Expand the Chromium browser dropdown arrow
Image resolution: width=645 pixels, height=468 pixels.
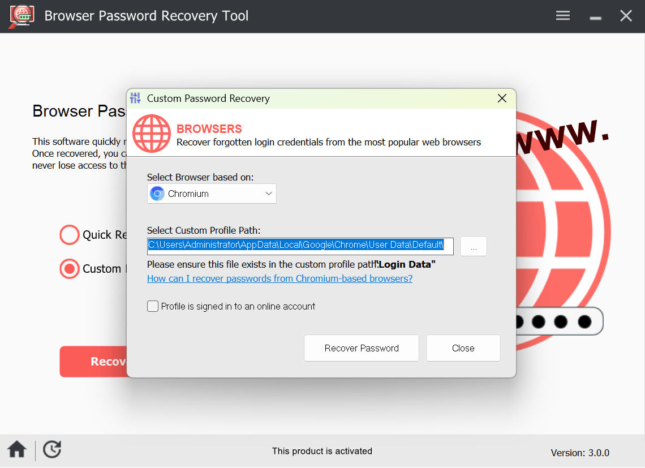pos(269,194)
